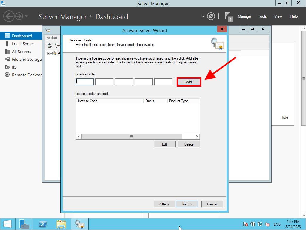Click the Remote Desktop Services icon
Screen dimensions: 306x230
[x=7, y=75]
